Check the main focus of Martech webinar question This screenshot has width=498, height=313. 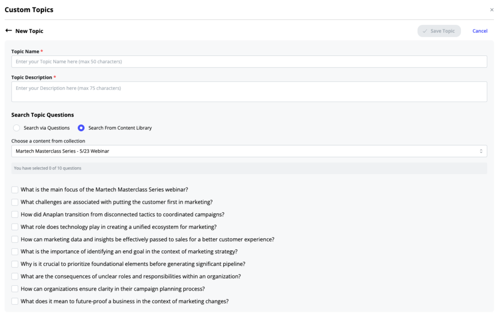coord(15,190)
